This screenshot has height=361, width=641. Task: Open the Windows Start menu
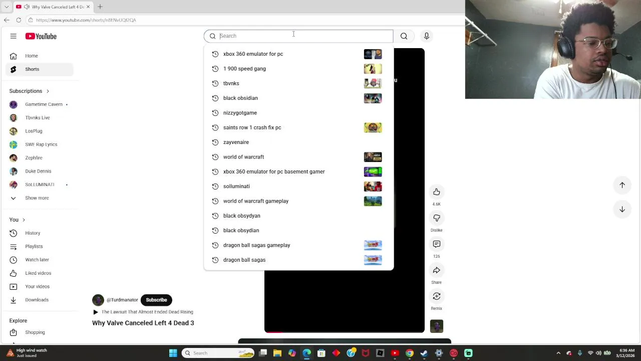173,353
